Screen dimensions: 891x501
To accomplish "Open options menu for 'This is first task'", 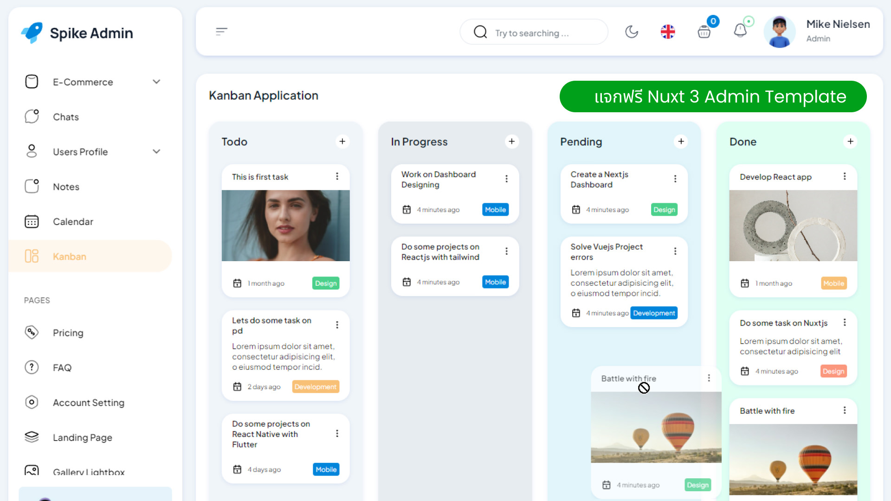I will pos(337,176).
